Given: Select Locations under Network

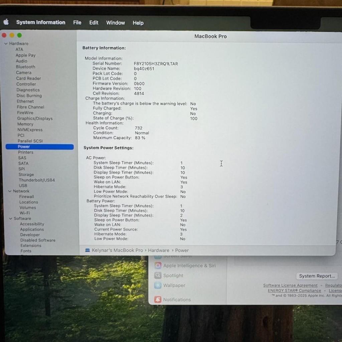Looking at the screenshot, I should pos(29,202).
